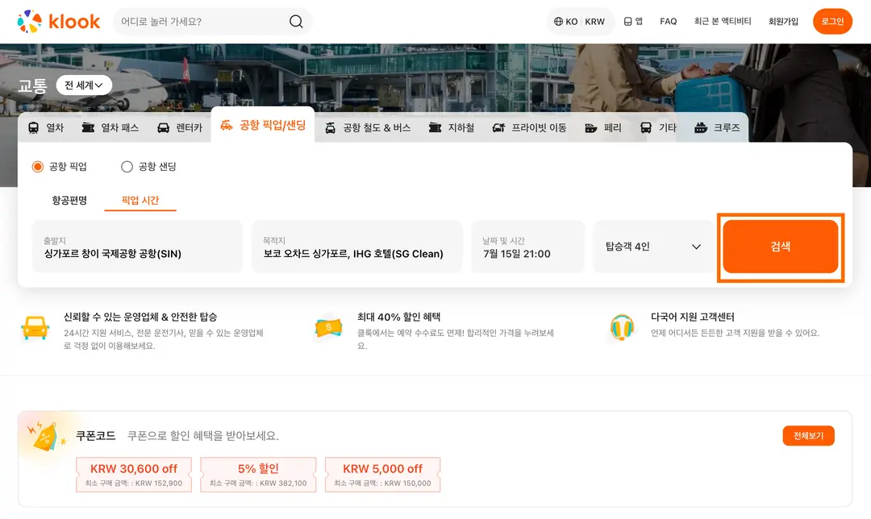871x519 pixels.
Task: Click the 최대 40% 할인 혜택 heading
Action: (x=399, y=317)
